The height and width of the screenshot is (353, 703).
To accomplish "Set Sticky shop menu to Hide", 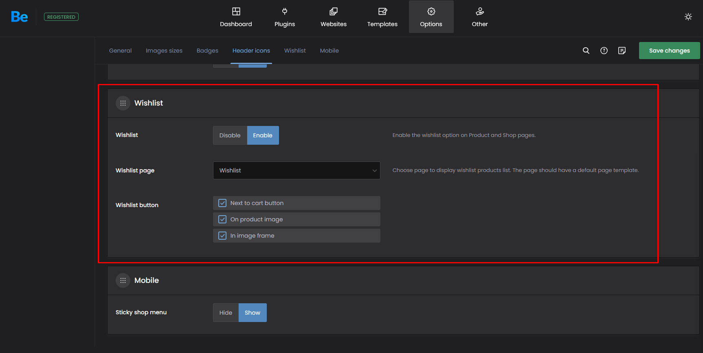I will click(x=226, y=313).
